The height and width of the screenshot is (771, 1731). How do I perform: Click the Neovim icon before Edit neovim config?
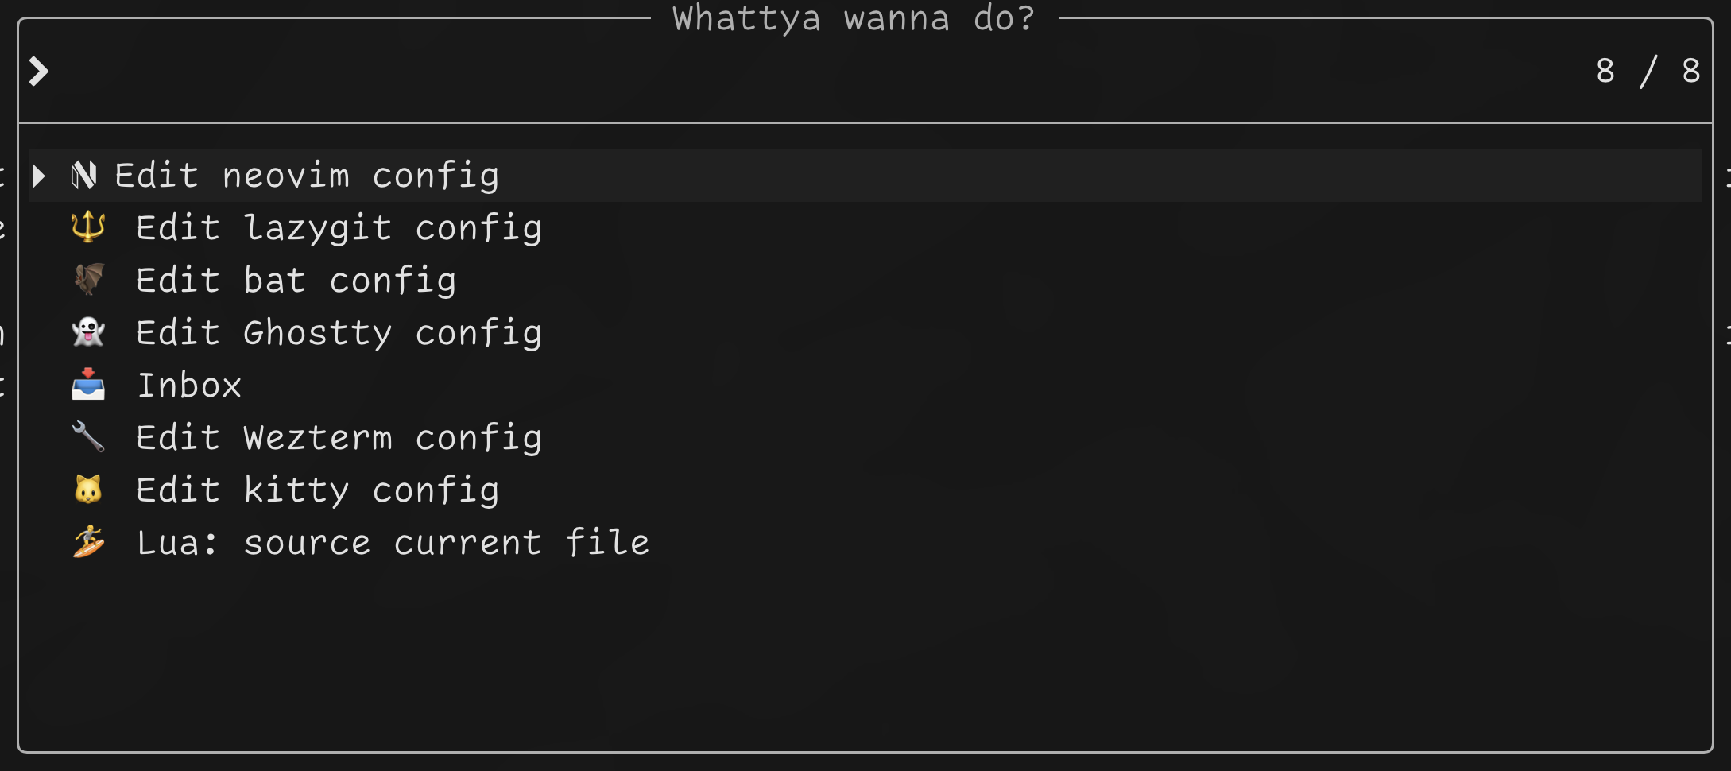click(x=85, y=175)
